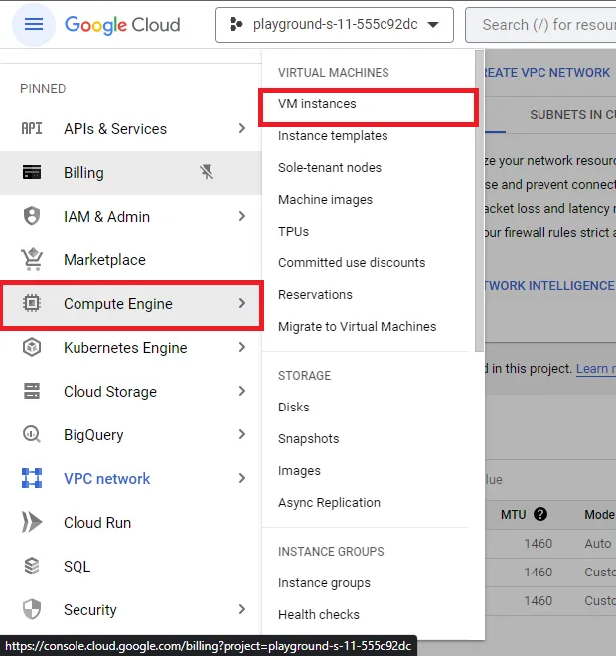The image size is (616, 656).
Task: Open the playground-s-11-555c92dc project dropdown
Action: tap(334, 25)
